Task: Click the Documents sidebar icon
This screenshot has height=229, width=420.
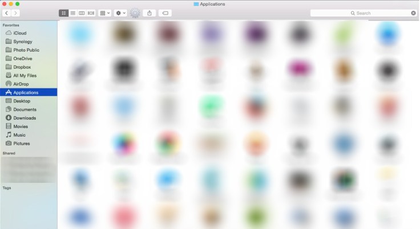Action: pyautogui.click(x=9, y=109)
